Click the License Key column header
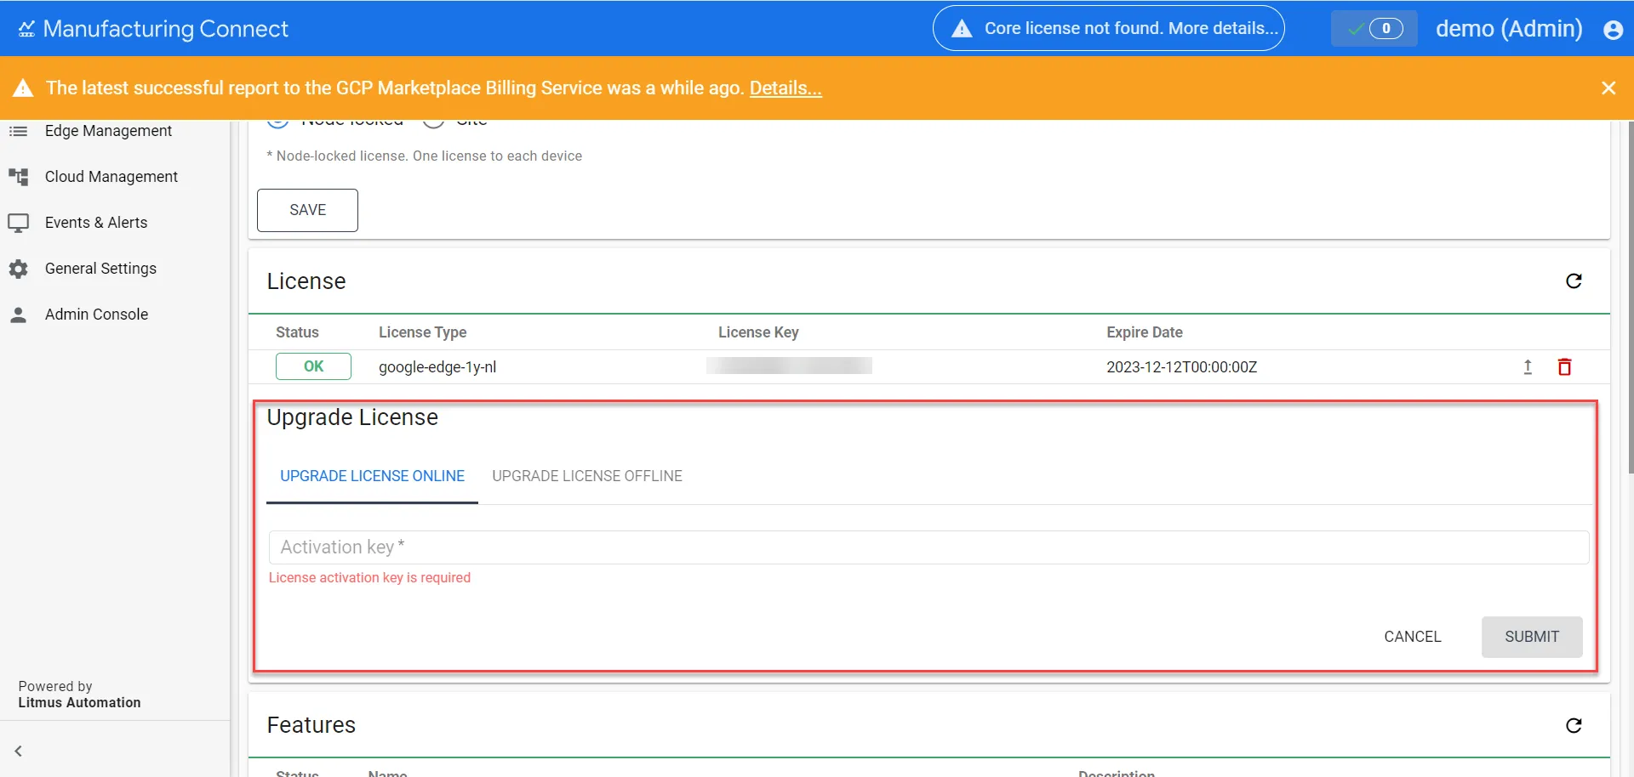1634x777 pixels. (x=758, y=332)
